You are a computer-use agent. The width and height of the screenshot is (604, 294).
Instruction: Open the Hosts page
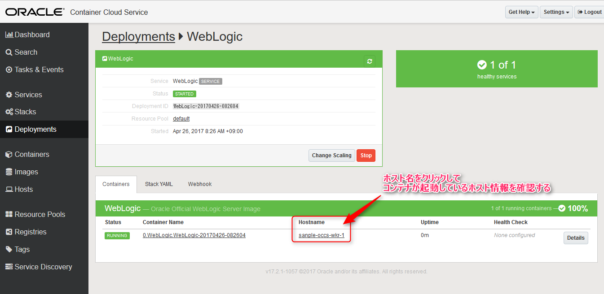click(x=44, y=189)
